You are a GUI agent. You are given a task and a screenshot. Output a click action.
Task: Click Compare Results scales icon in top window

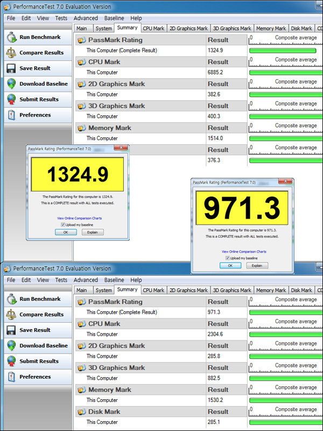[x=11, y=52]
